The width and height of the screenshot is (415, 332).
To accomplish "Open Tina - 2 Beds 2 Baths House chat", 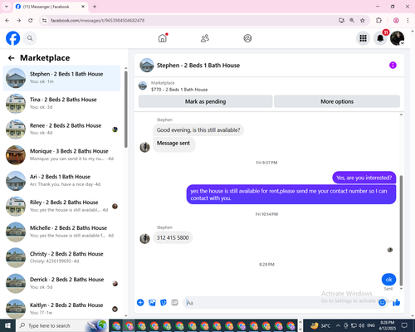I will tap(61, 104).
